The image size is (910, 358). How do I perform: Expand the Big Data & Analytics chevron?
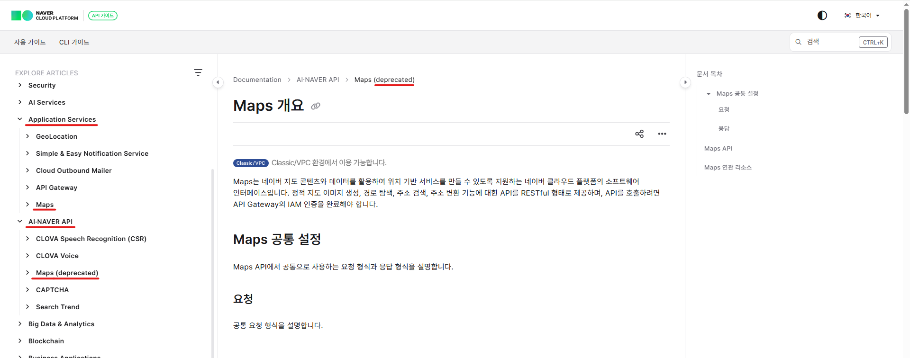(x=20, y=324)
